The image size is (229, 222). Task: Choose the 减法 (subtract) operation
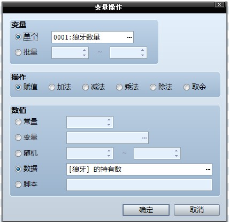[86, 87]
